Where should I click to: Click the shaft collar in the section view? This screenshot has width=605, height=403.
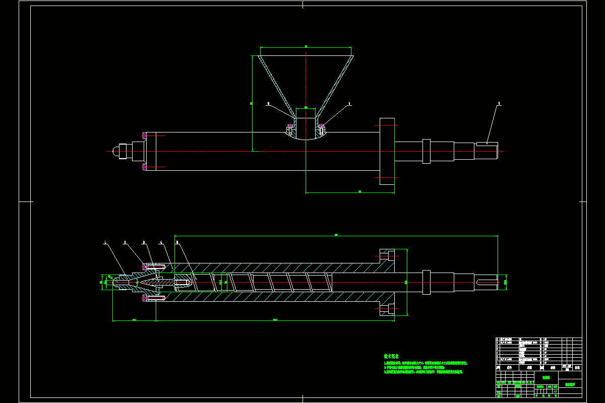(x=426, y=282)
